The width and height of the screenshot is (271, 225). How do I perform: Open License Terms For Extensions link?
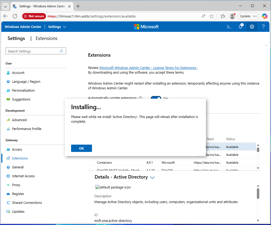pyautogui.click(x=148, y=68)
